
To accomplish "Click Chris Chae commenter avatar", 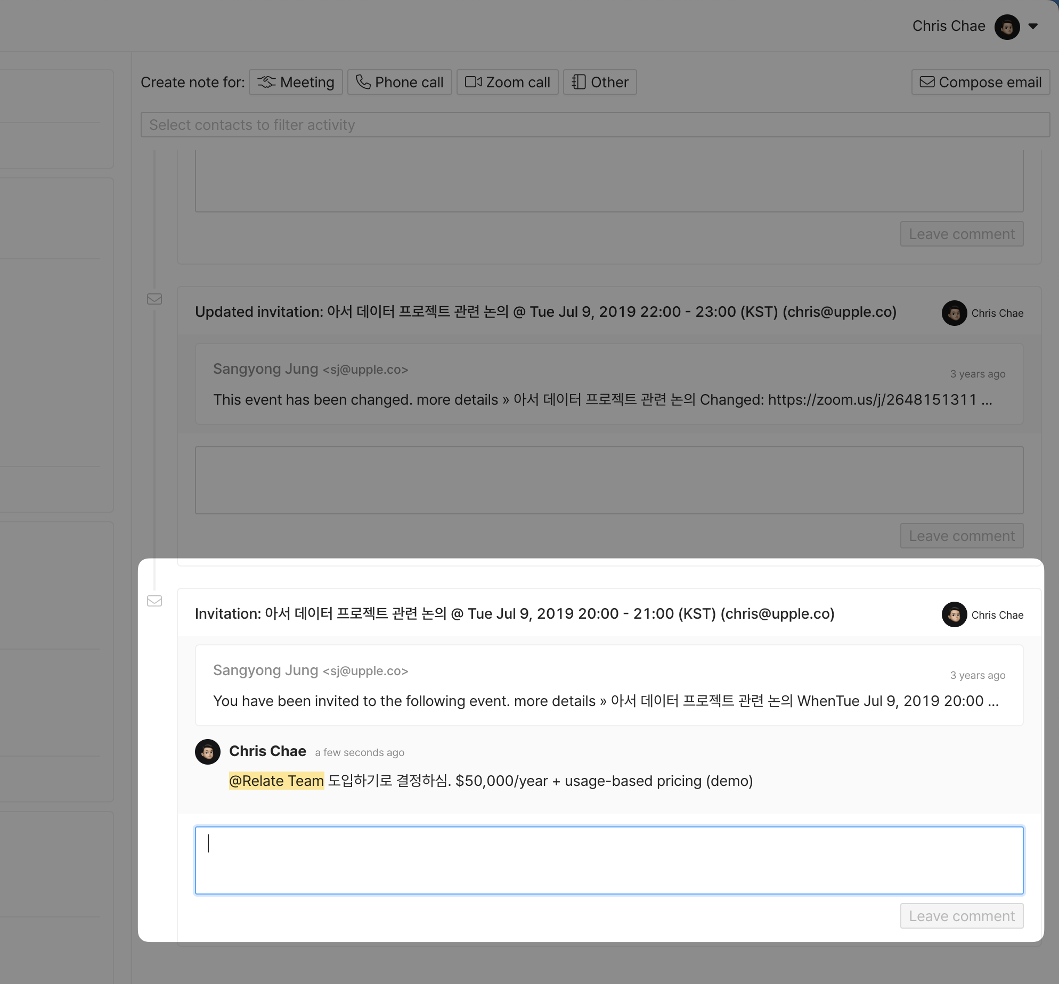I will point(208,752).
